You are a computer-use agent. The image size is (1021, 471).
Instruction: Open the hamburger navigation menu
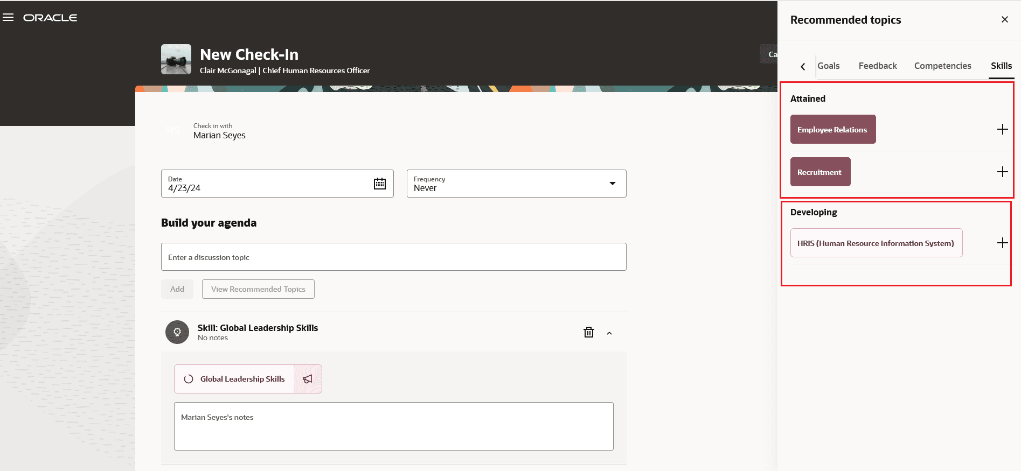(x=8, y=18)
